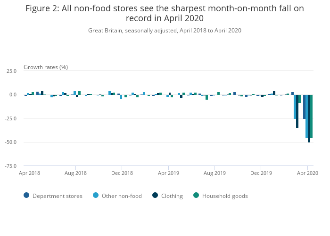Click the Apr 2018 x-axis label

click(x=29, y=173)
